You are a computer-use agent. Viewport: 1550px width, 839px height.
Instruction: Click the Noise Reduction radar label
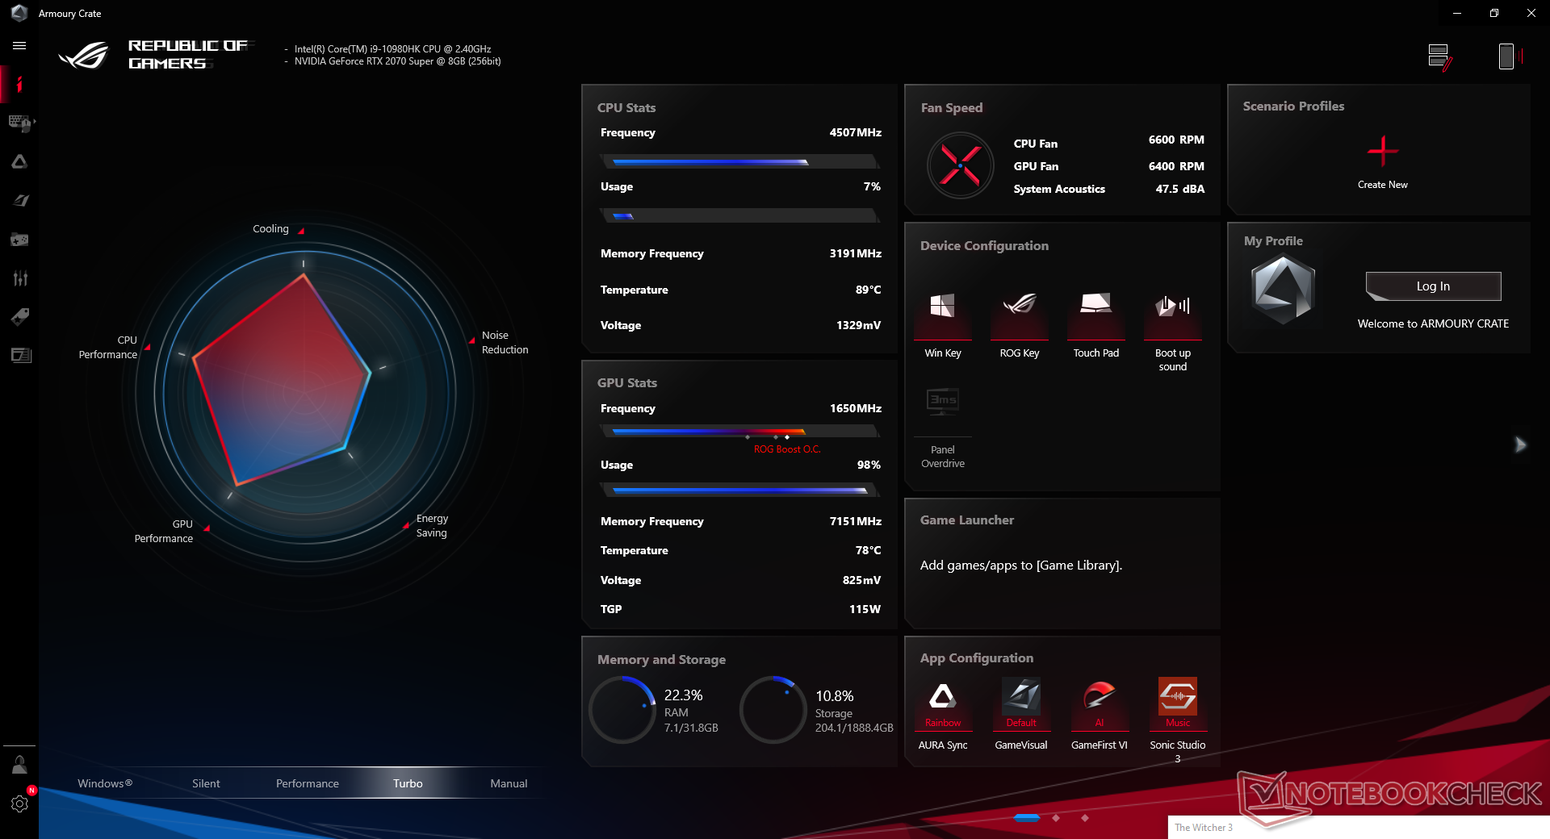(x=505, y=342)
